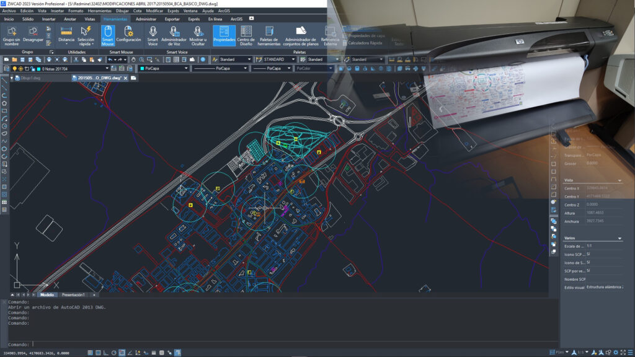The image size is (635, 357).
Task: Open the Archivo menu
Action: (9, 11)
